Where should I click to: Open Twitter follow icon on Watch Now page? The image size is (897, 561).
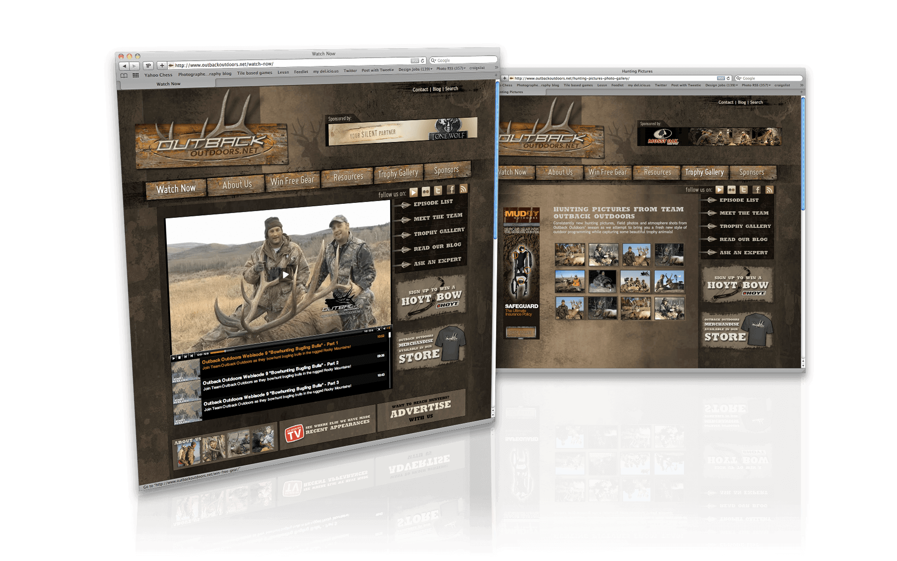(x=438, y=190)
